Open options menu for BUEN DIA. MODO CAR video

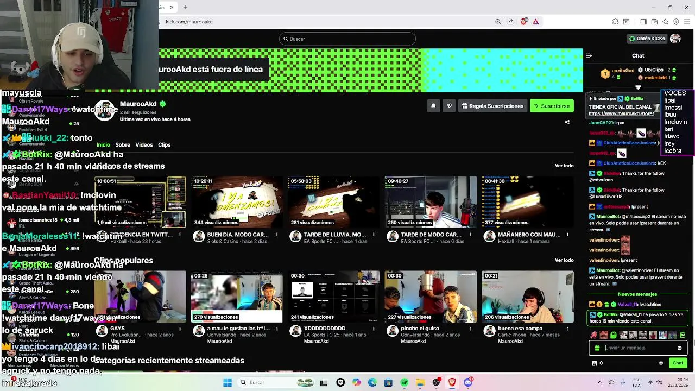pos(277,235)
